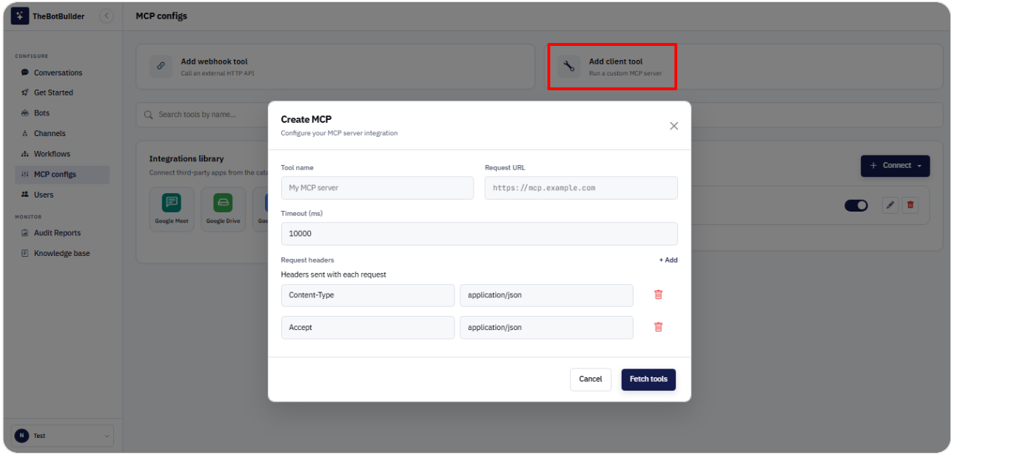
Task: Delete the Accept header row
Action: coord(658,327)
